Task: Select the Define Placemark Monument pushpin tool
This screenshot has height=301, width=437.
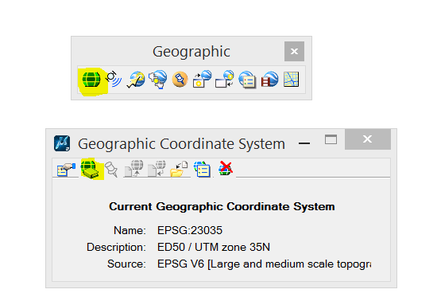Action: (x=180, y=80)
